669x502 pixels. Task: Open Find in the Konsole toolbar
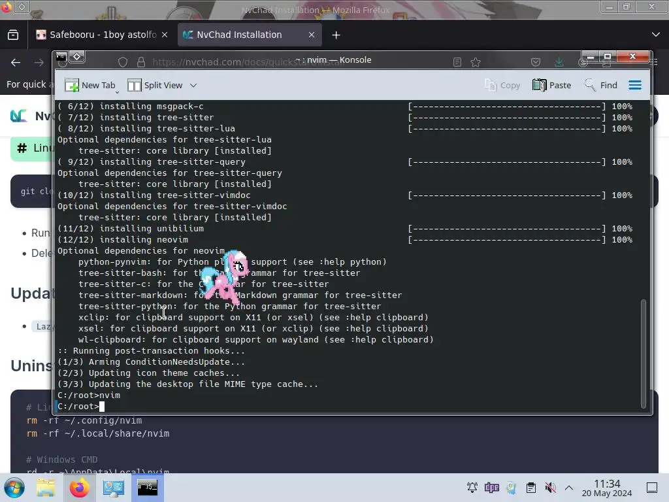point(600,86)
